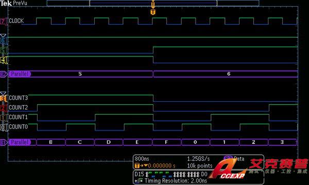Screen dimensions: 309x185
Task: Click the orange trigger T marker
Action: point(153,12)
